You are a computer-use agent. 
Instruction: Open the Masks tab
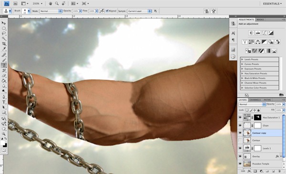click(x=260, y=20)
